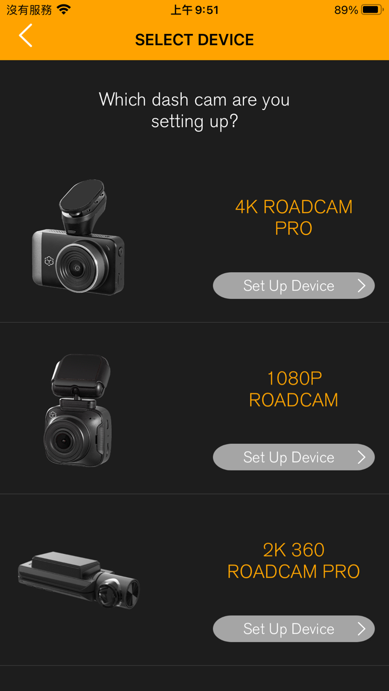
Task: Select the 4K Roadcam Pro camera image
Action: (79, 237)
